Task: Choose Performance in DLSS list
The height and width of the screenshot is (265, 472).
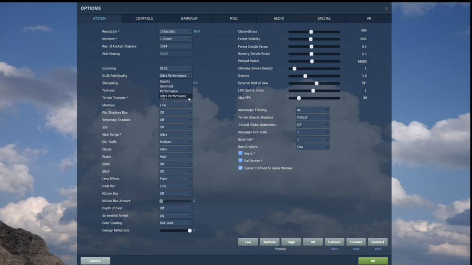Action: click(176, 91)
